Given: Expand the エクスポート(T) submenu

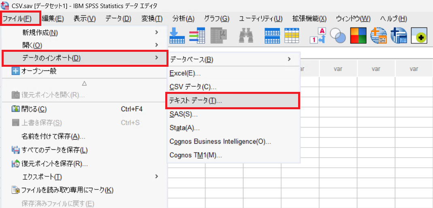Looking at the screenshot, I should pyautogui.click(x=84, y=176).
